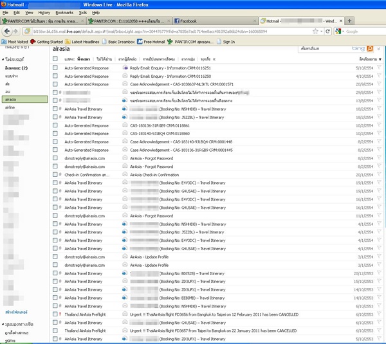Check the FD3657 cancelled flight email checkbox
The width and height of the screenshot is (386, 344).
(x=55, y=330)
